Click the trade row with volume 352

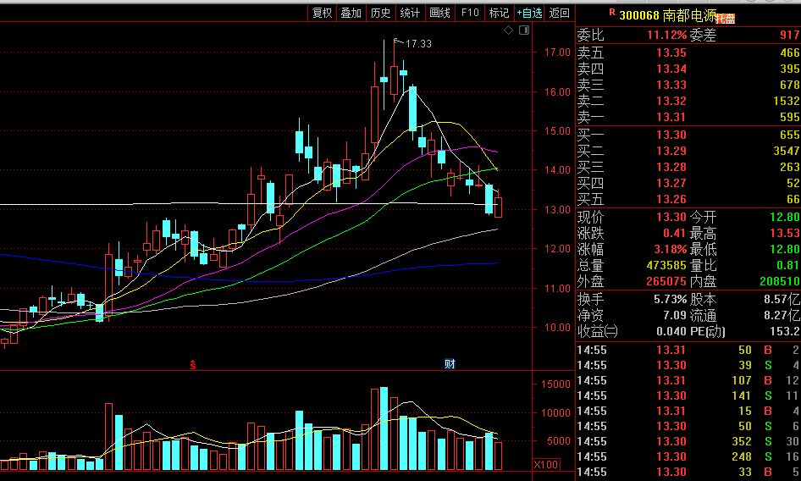[688, 442]
